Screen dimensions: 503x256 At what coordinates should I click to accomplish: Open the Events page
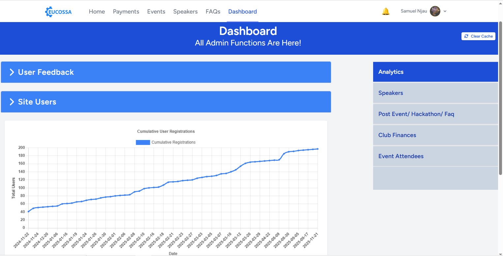tap(156, 11)
